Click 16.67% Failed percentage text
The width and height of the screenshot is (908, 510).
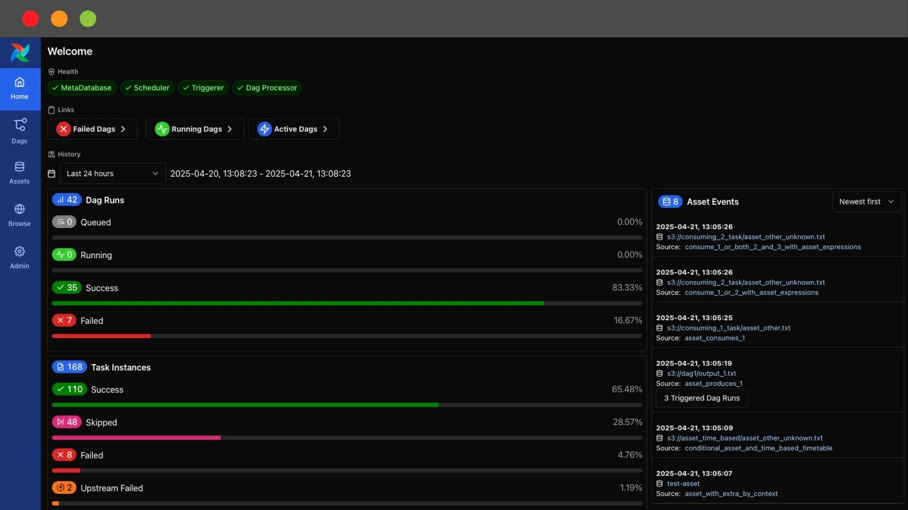[x=628, y=321]
